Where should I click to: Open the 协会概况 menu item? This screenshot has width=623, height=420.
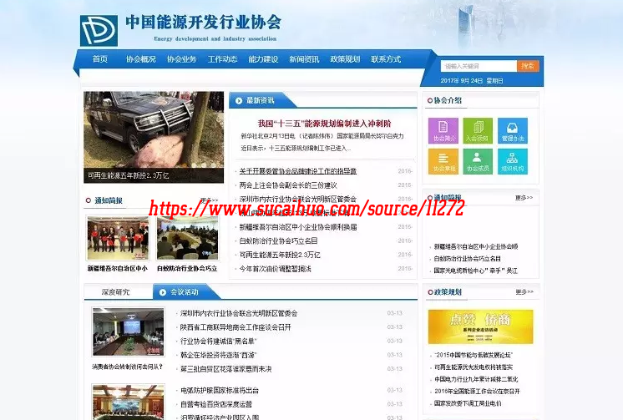(x=140, y=59)
